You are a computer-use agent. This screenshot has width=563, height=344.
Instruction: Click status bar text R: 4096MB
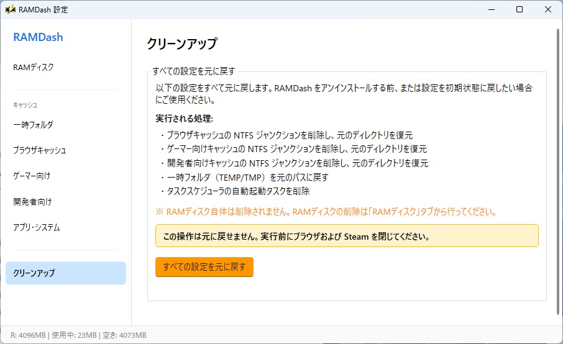point(28,335)
